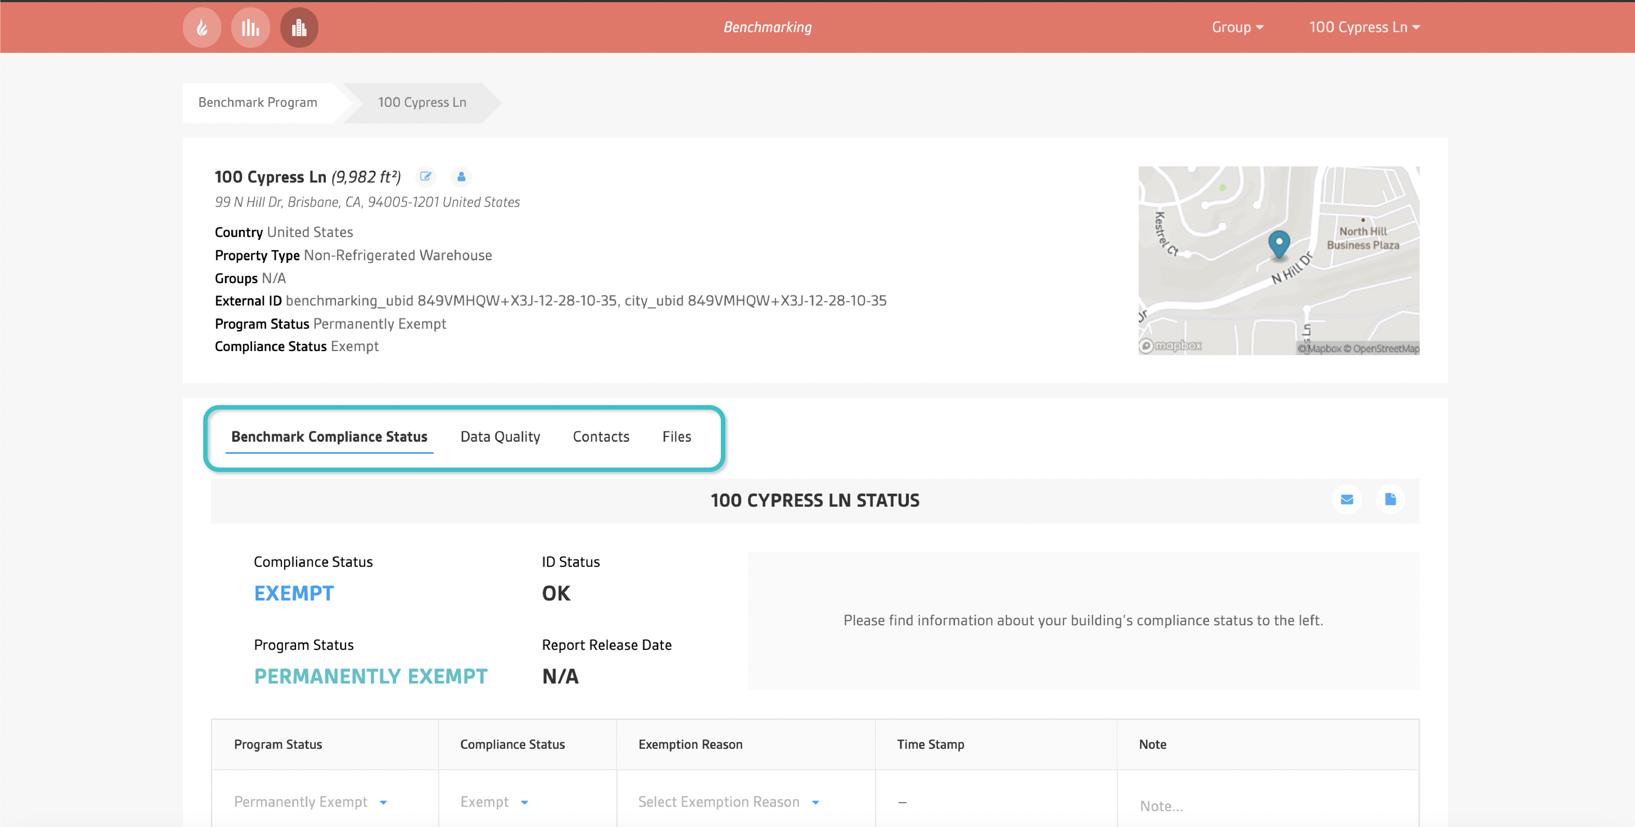
Task: Click the Exemption Reason column header
Action: click(x=690, y=744)
